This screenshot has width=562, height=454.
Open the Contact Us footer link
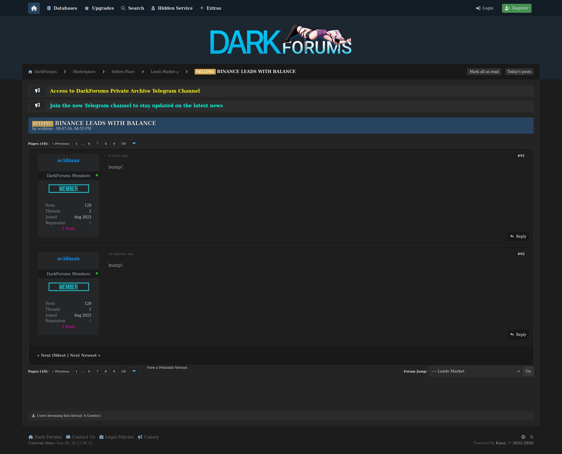pos(80,437)
